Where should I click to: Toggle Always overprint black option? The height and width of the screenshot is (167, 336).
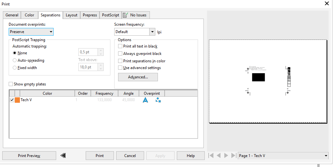[120, 54]
